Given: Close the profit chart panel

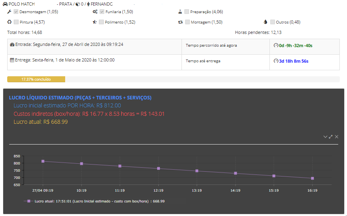Looking at the screenshot, I should coord(337,137).
